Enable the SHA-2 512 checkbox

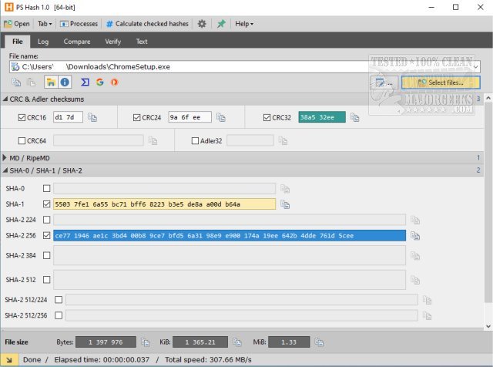tap(46, 280)
